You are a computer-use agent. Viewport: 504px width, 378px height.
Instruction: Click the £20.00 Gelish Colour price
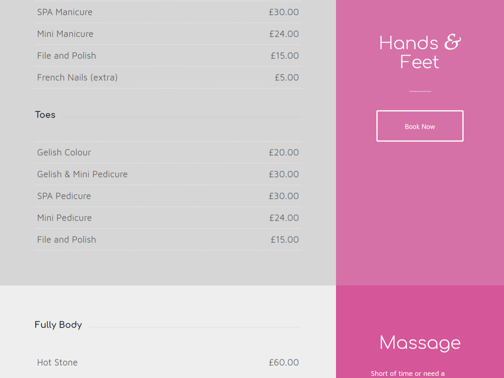click(284, 152)
